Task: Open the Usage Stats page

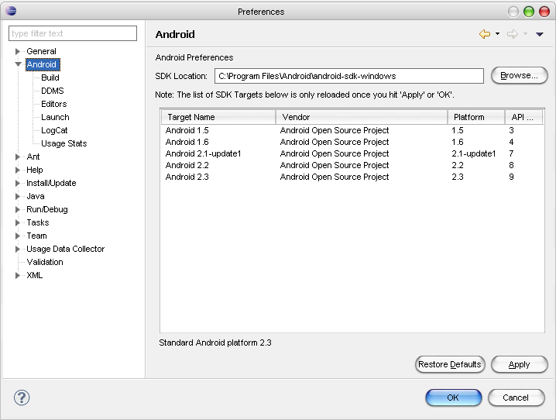Action: coord(63,143)
